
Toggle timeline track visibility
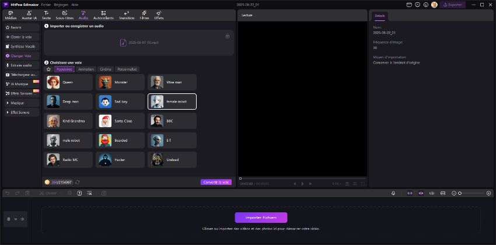coord(15,219)
